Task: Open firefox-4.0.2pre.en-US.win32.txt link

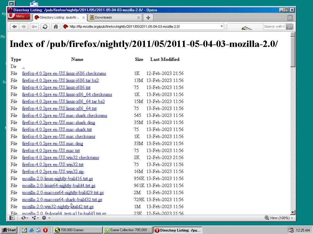Action: coord(53,165)
